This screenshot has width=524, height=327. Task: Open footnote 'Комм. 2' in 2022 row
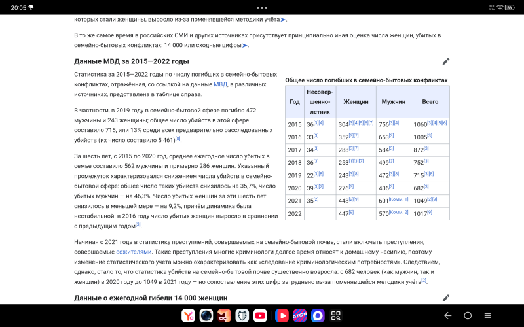pos(399,212)
